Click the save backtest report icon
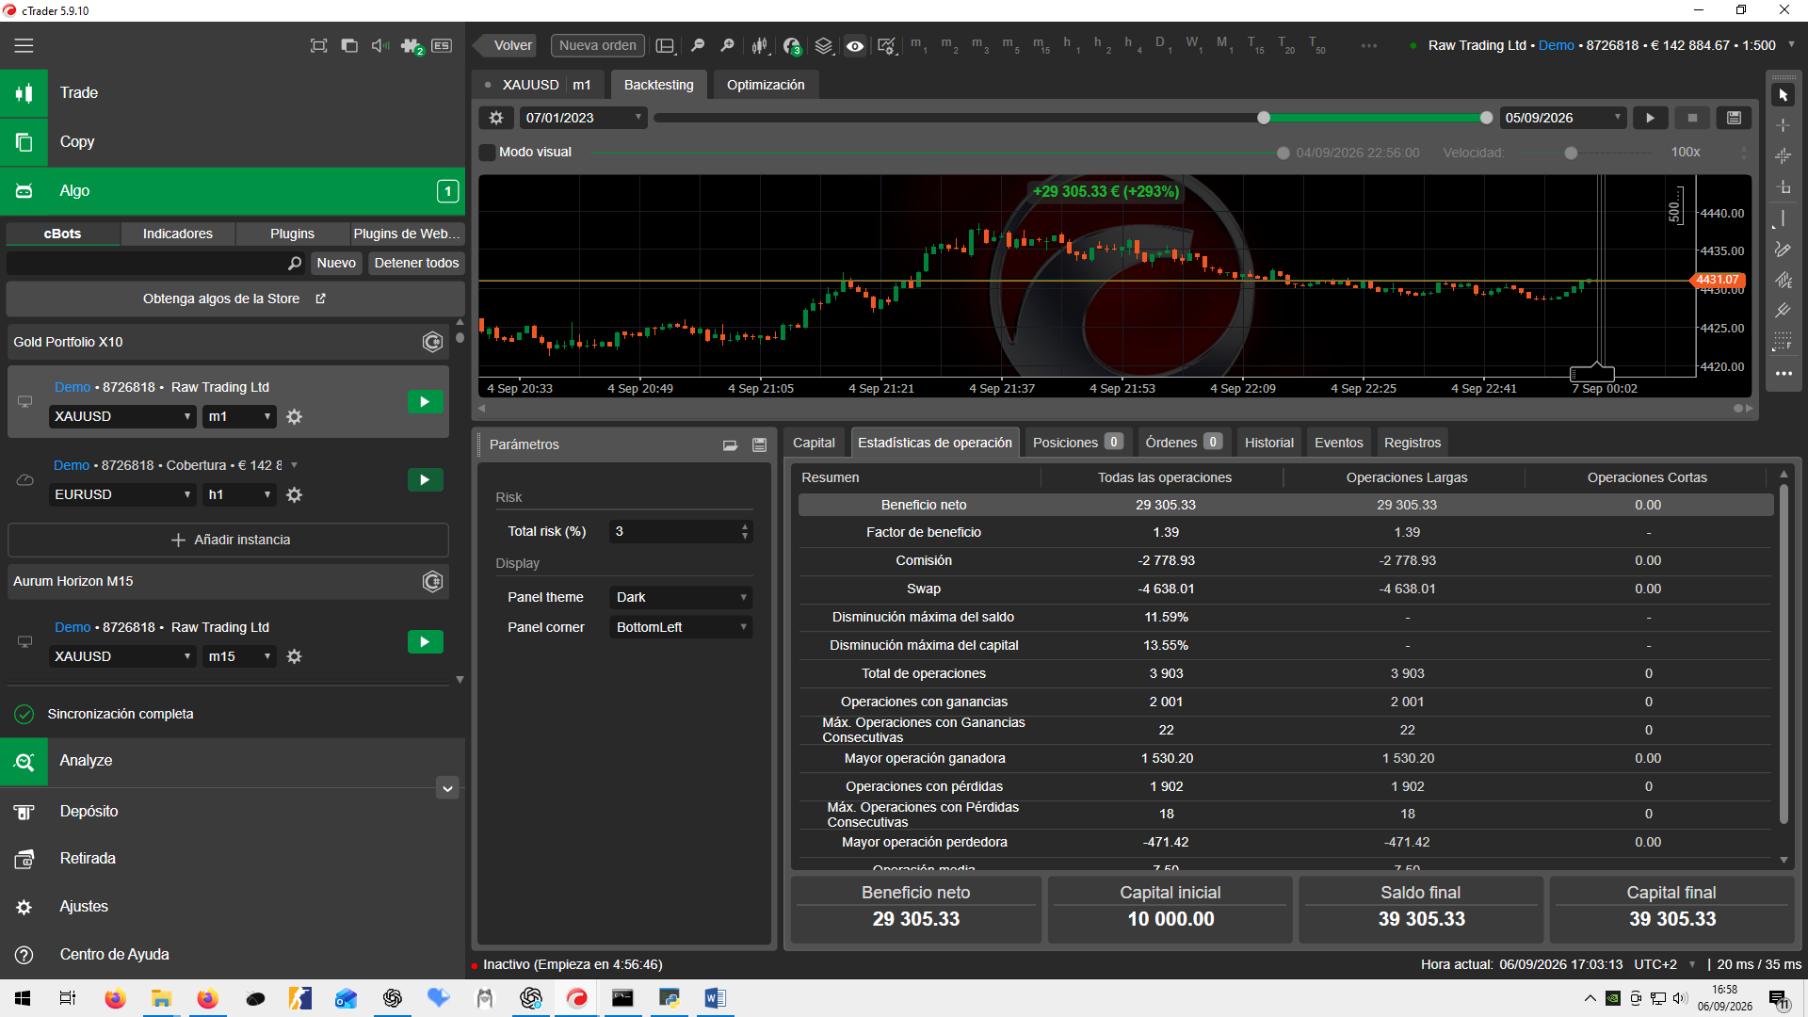Image resolution: width=1808 pixels, height=1017 pixels. click(1734, 118)
